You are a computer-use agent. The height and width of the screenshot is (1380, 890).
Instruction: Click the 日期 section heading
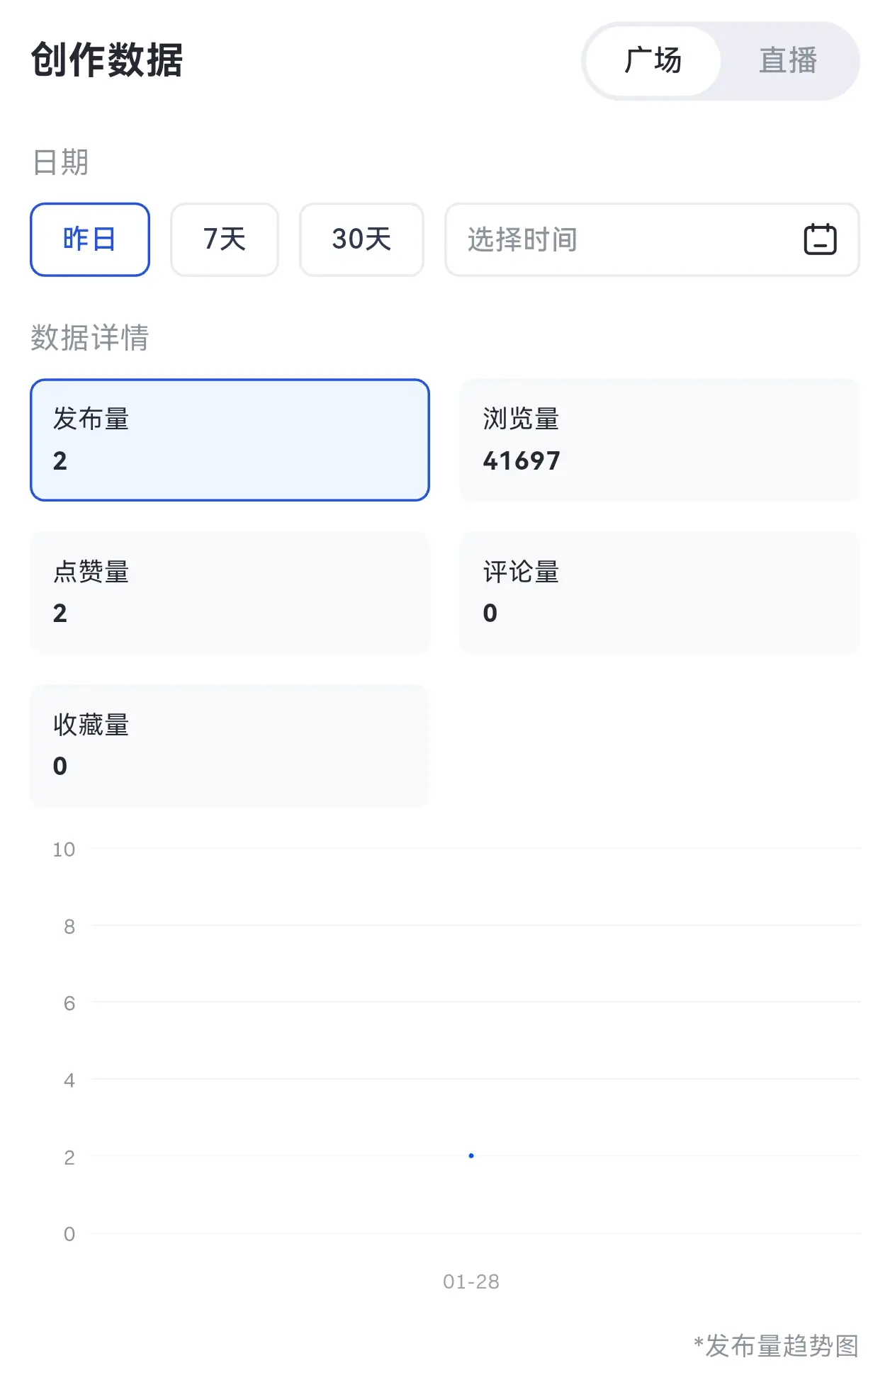(x=61, y=162)
